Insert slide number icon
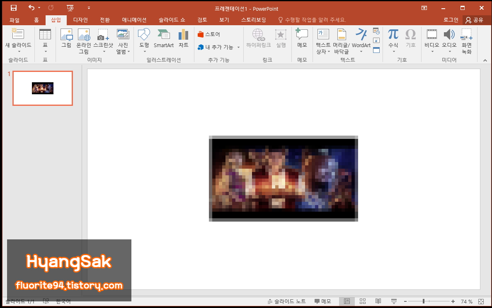 376,41
